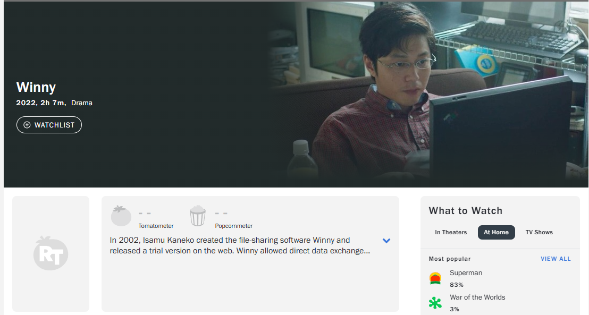The height and width of the screenshot is (315, 589).
Task: Open the View All link
Action: tap(556, 259)
